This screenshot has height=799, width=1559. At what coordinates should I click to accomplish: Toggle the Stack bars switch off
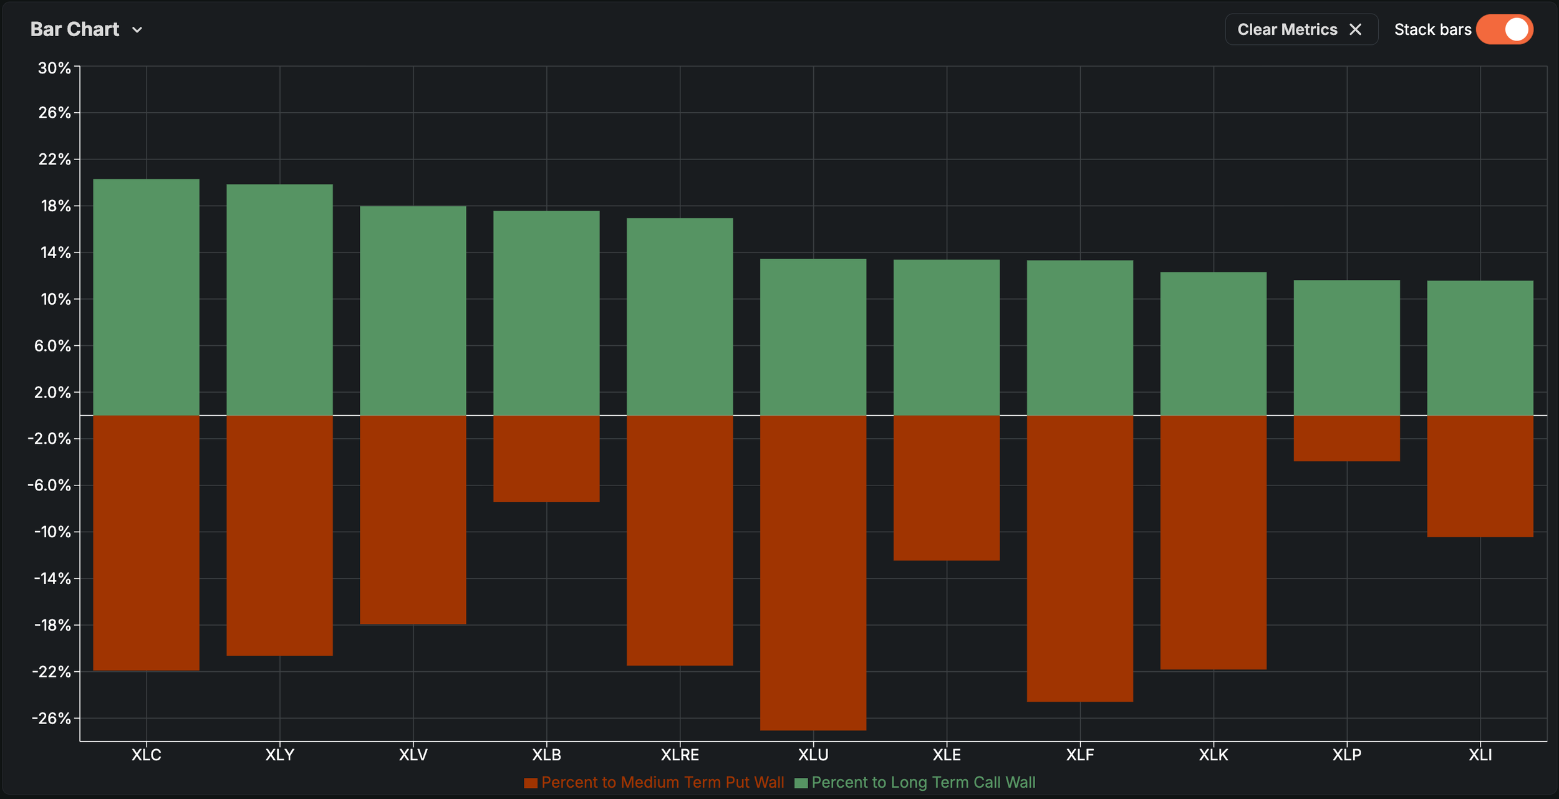point(1504,29)
